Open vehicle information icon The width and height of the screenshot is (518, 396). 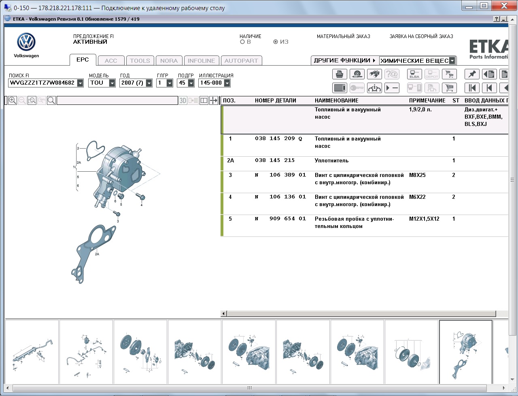[374, 88]
